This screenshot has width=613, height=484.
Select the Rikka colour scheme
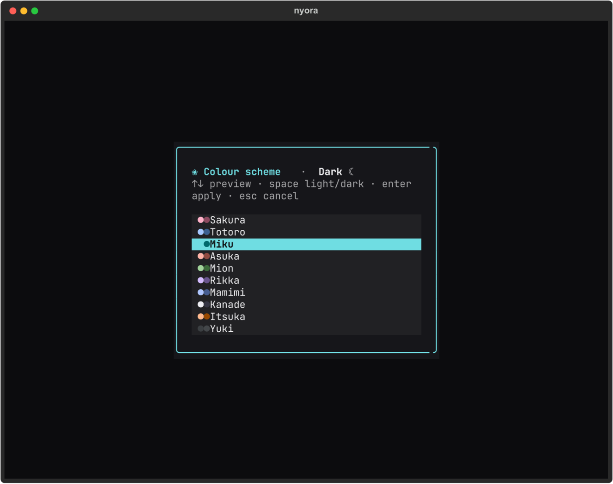click(306, 281)
